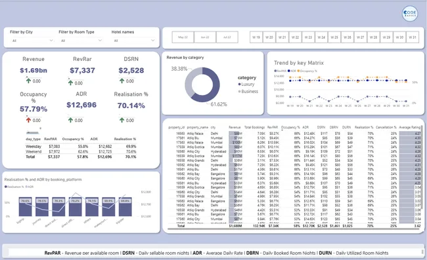Click the green up arrow under RevRar
This screenshot has width=427, height=260.
tap(70, 83)
